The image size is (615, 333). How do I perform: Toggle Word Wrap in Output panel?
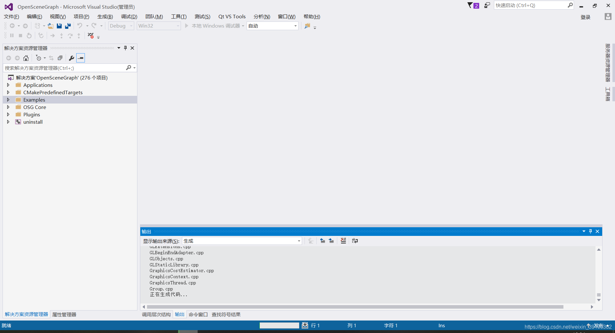[x=355, y=241]
